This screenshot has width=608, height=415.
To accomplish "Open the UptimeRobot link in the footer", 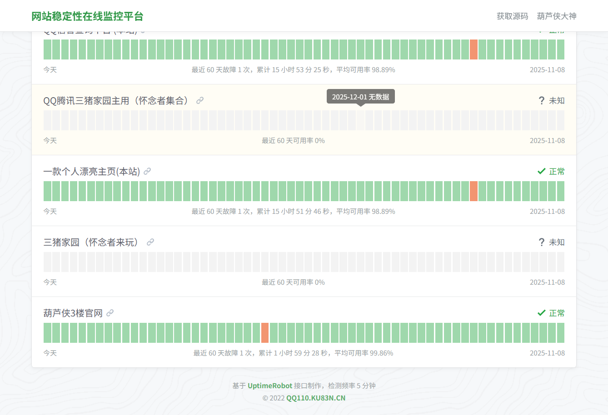I will (x=270, y=385).
